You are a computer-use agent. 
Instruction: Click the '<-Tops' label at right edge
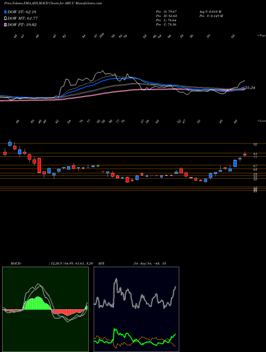262,36
